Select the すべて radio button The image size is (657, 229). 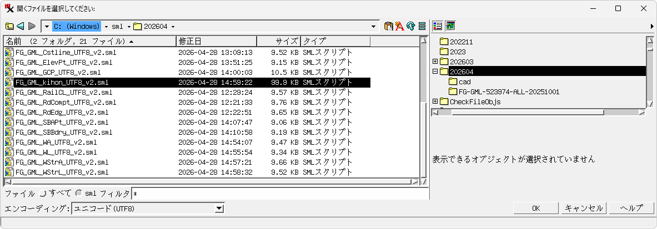point(43,194)
